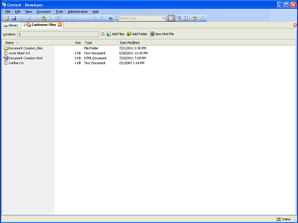Click the Properties toolbar icon beside layouts
The width and height of the screenshot is (298, 223).
[194, 19]
